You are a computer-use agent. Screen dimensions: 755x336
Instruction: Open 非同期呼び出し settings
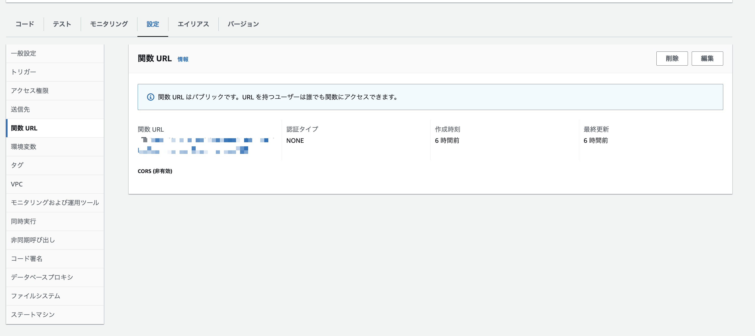tap(32, 240)
